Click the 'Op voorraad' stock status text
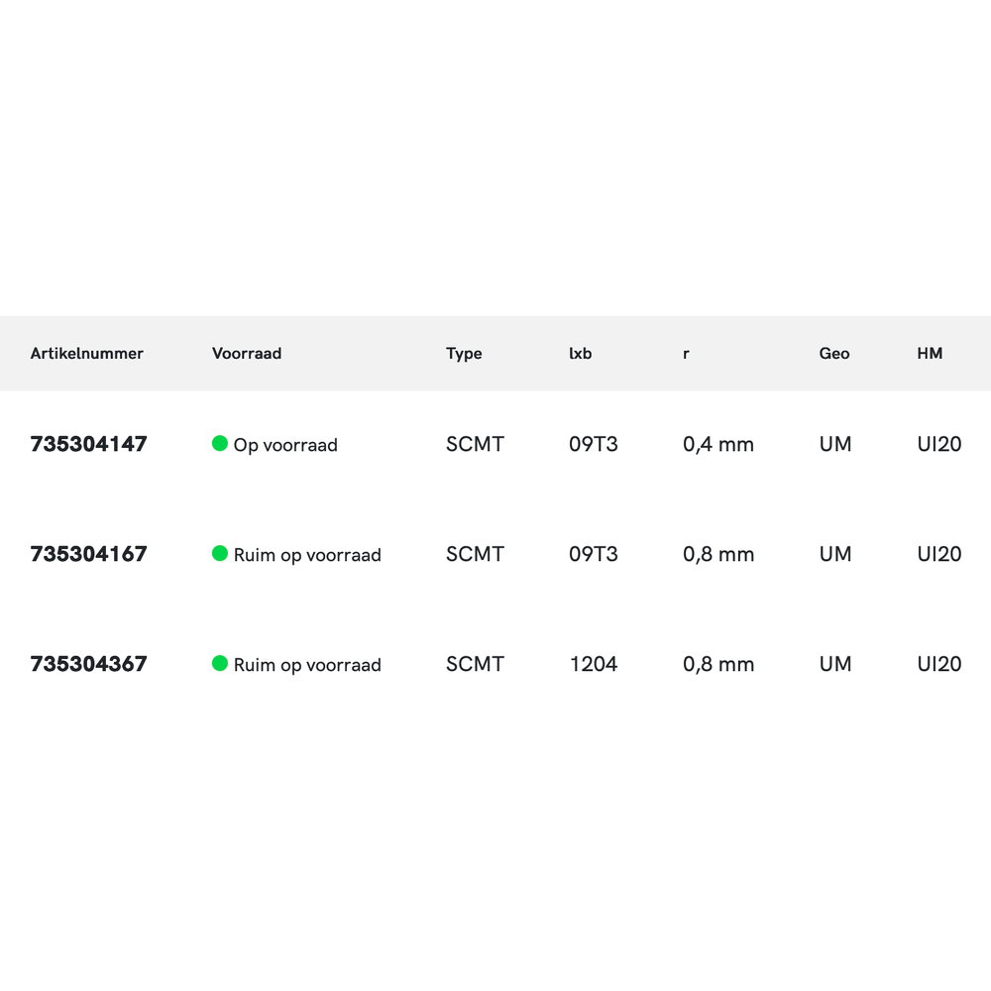Viewport: 991px width, 991px height. click(285, 445)
